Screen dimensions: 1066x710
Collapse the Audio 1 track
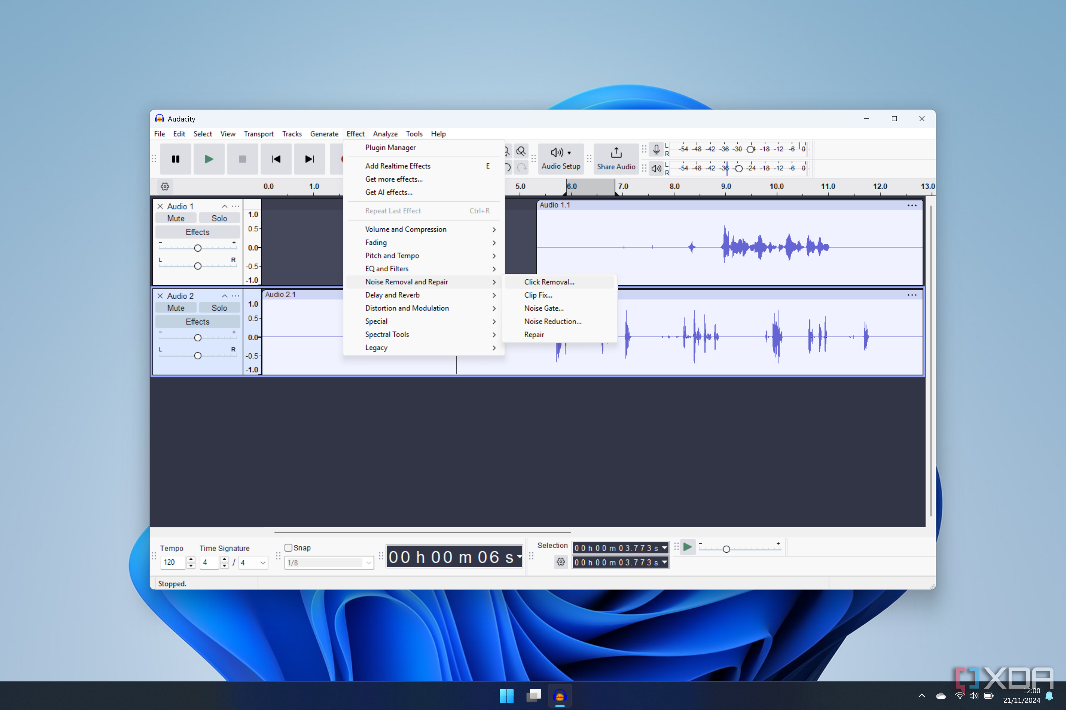pos(224,207)
